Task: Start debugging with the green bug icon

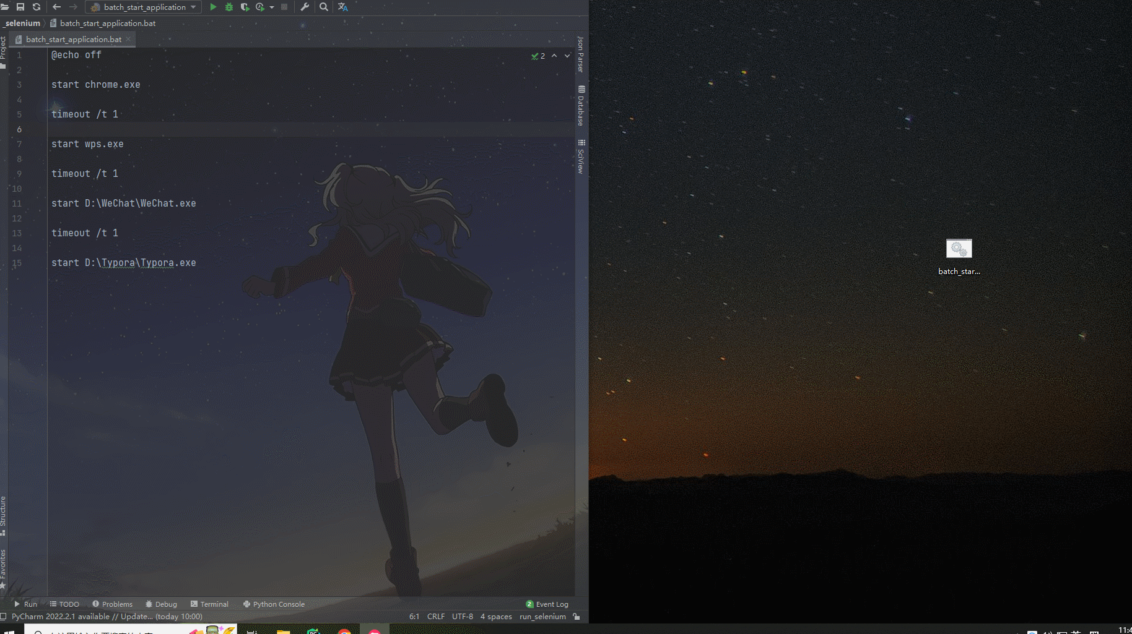Action: 229,7
